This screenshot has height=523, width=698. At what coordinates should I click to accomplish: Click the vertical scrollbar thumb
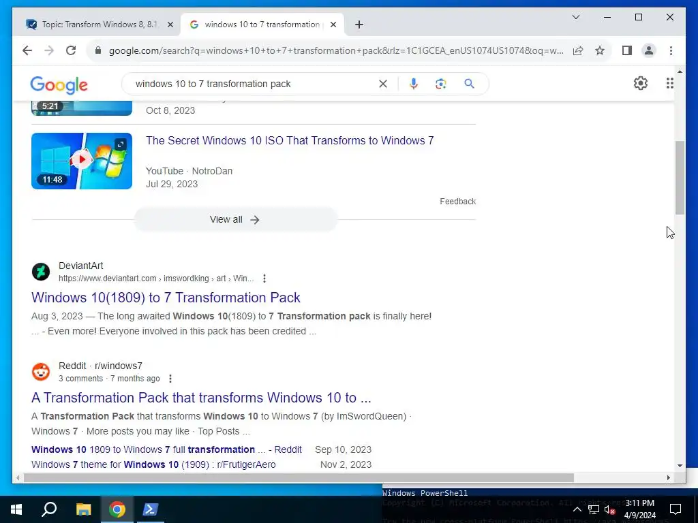coord(680,178)
